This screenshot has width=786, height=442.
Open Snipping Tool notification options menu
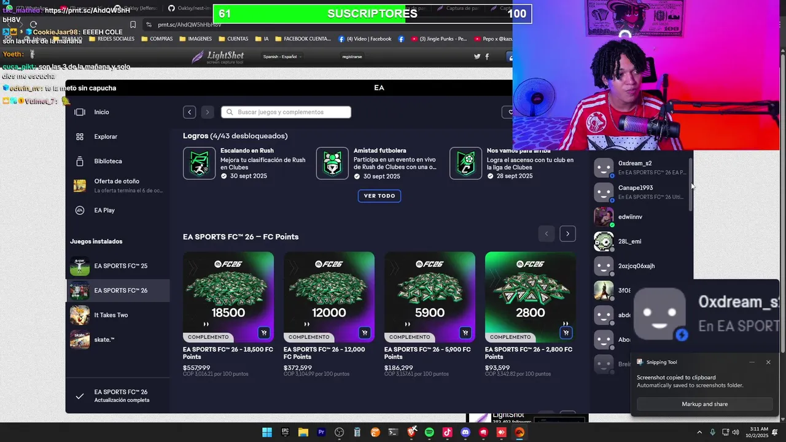[752, 362]
